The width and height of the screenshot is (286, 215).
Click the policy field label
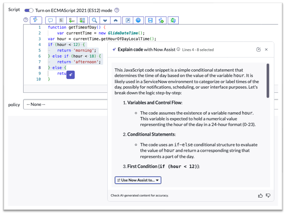click(x=14, y=105)
